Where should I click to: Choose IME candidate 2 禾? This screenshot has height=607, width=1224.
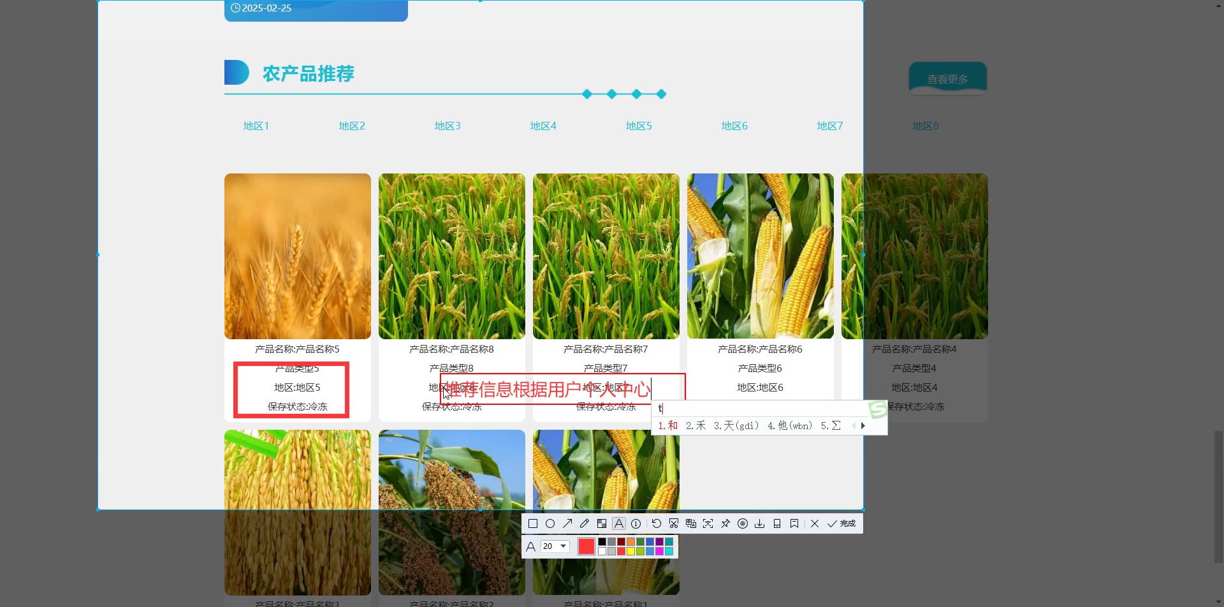pos(696,425)
